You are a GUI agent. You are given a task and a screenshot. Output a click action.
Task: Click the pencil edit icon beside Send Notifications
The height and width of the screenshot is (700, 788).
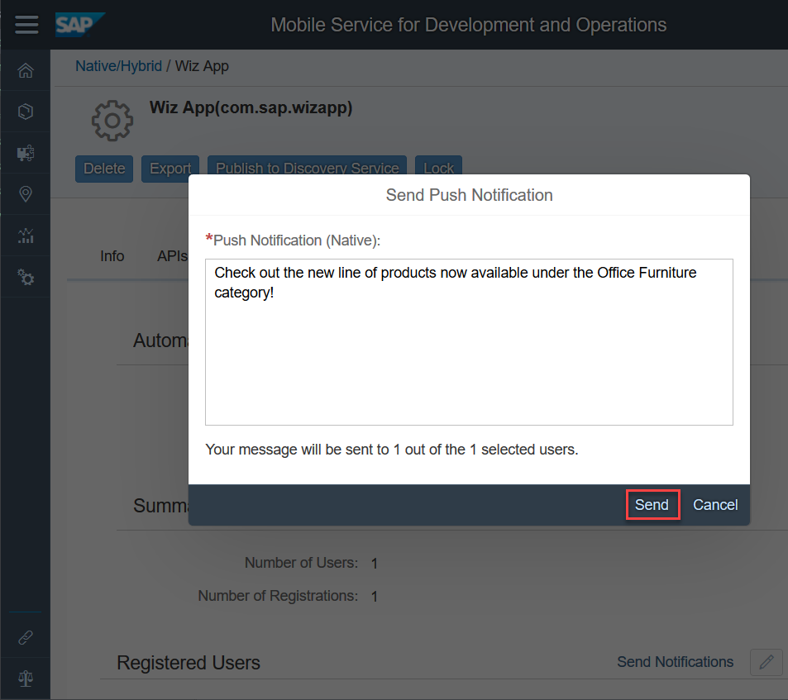(x=767, y=662)
